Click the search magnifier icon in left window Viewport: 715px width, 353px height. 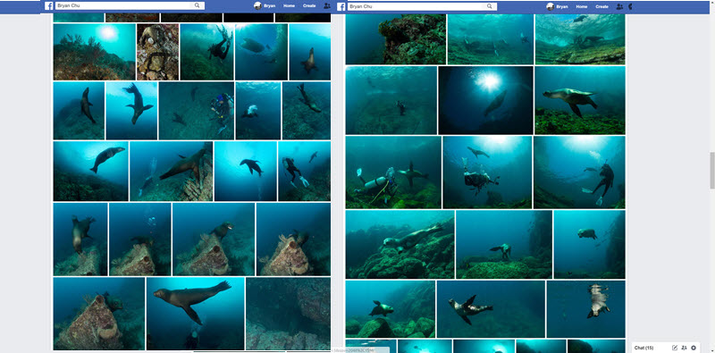pyautogui.click(x=197, y=5)
